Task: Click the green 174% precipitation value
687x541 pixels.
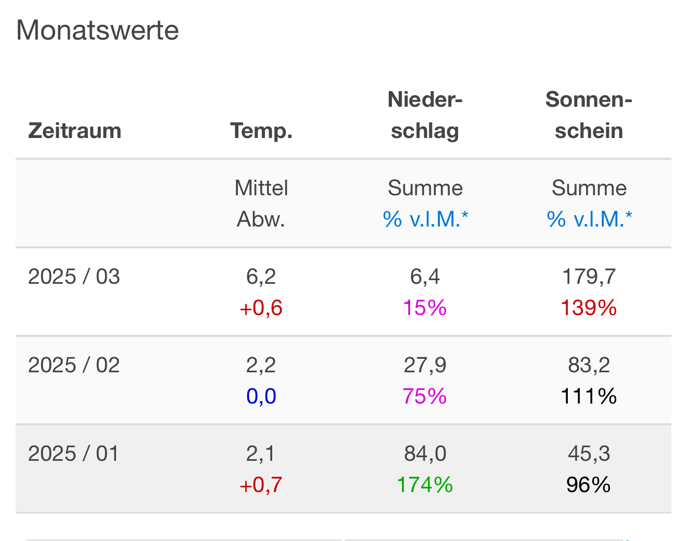Action: [425, 485]
